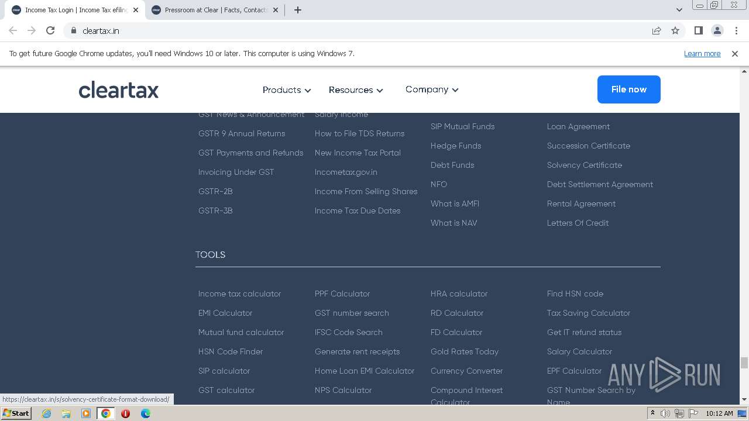Reload the cleartax.in page
The width and height of the screenshot is (749, 421).
click(x=50, y=30)
